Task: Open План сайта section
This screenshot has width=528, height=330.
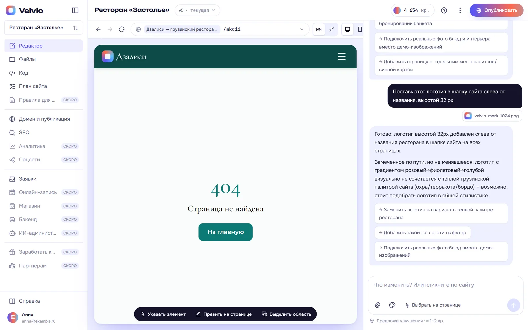Action: click(44, 86)
